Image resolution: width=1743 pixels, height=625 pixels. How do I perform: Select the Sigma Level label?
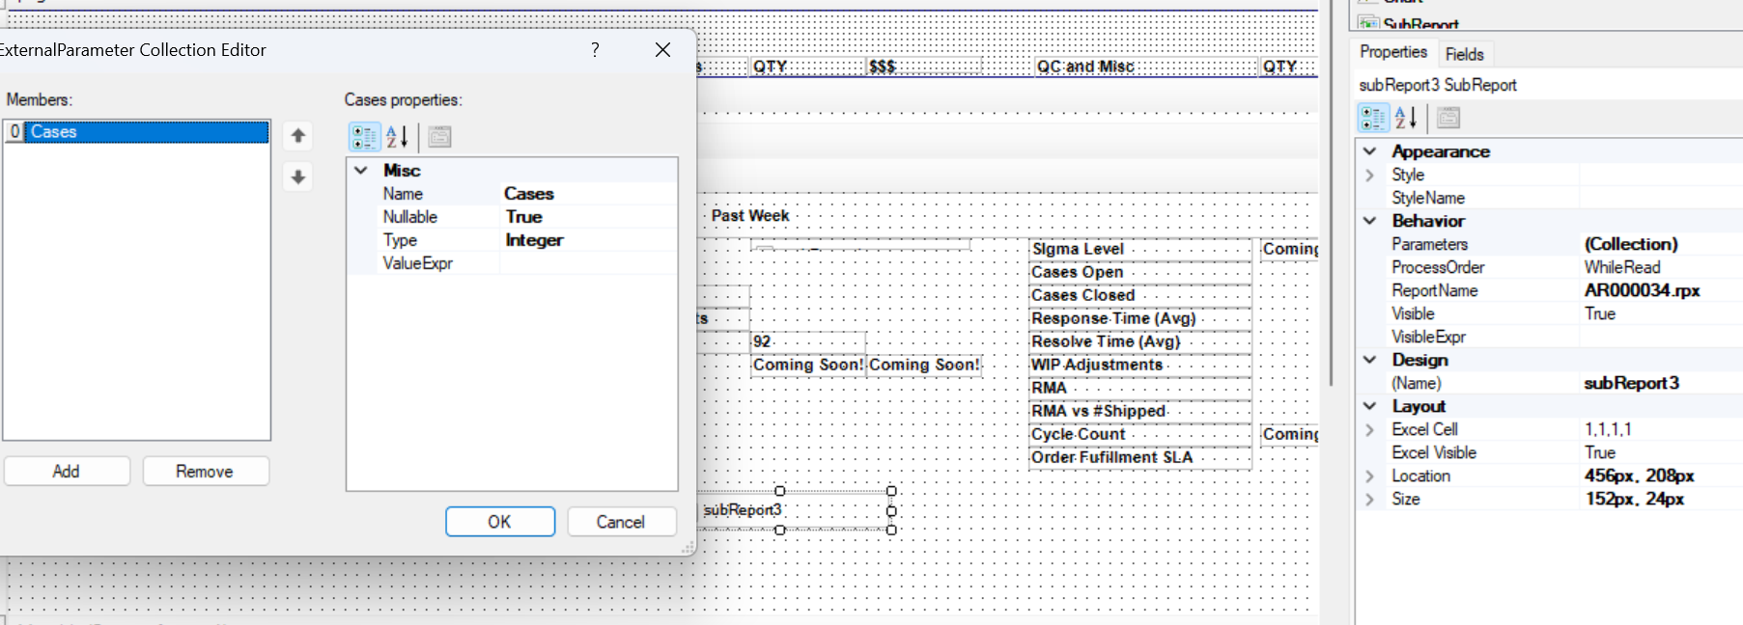[1140, 249]
